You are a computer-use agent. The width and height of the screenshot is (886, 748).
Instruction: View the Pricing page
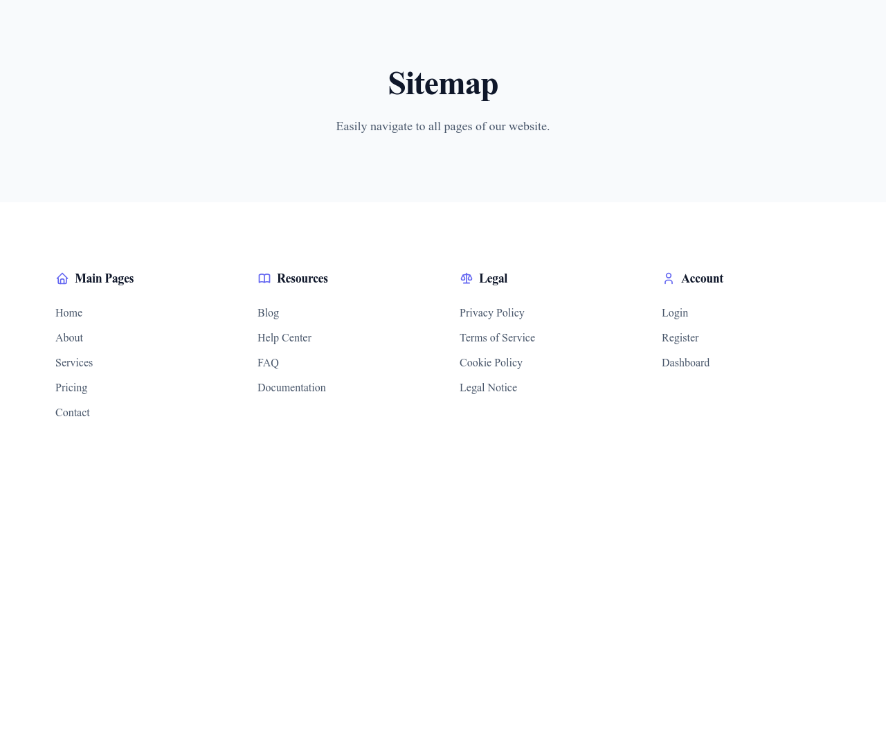71,388
